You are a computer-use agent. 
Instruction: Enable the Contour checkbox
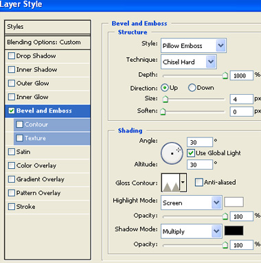pos(20,124)
